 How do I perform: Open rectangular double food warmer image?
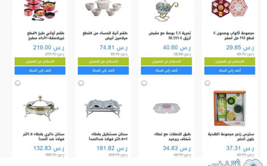tap(103, 108)
